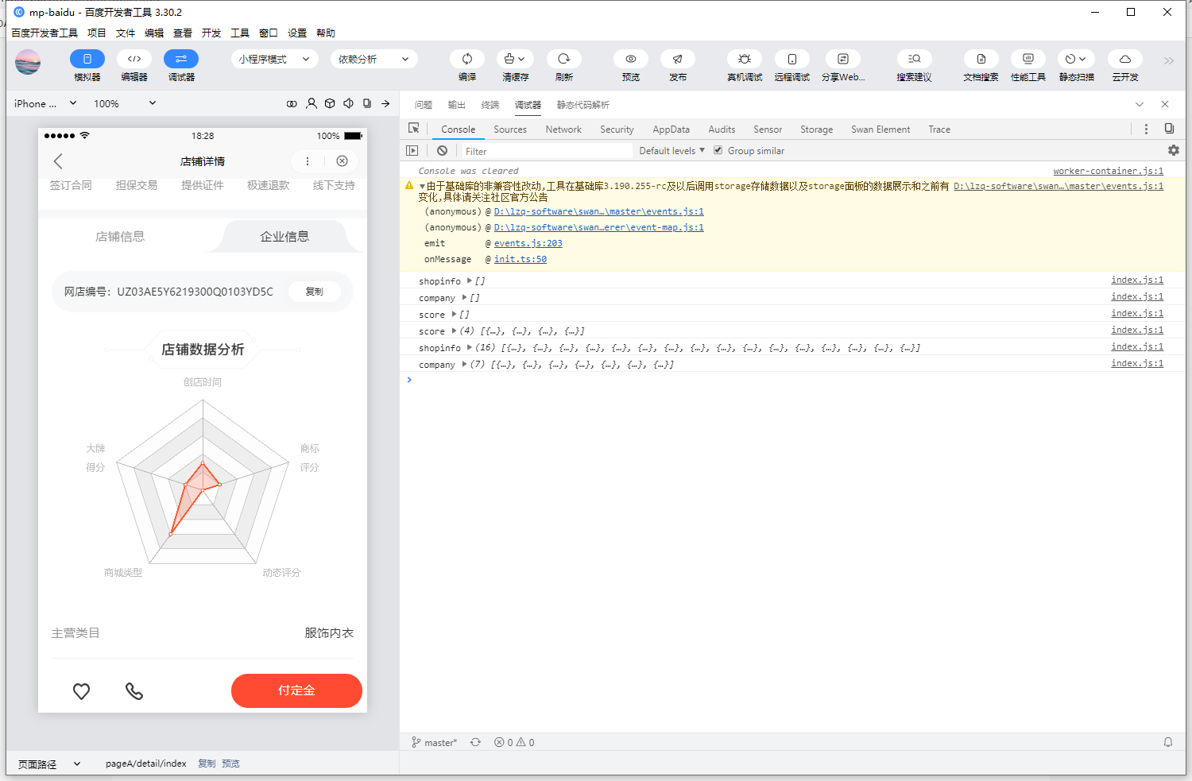Toggle the 模拟器 simulator panel
The width and height of the screenshot is (1192, 781).
click(87, 59)
